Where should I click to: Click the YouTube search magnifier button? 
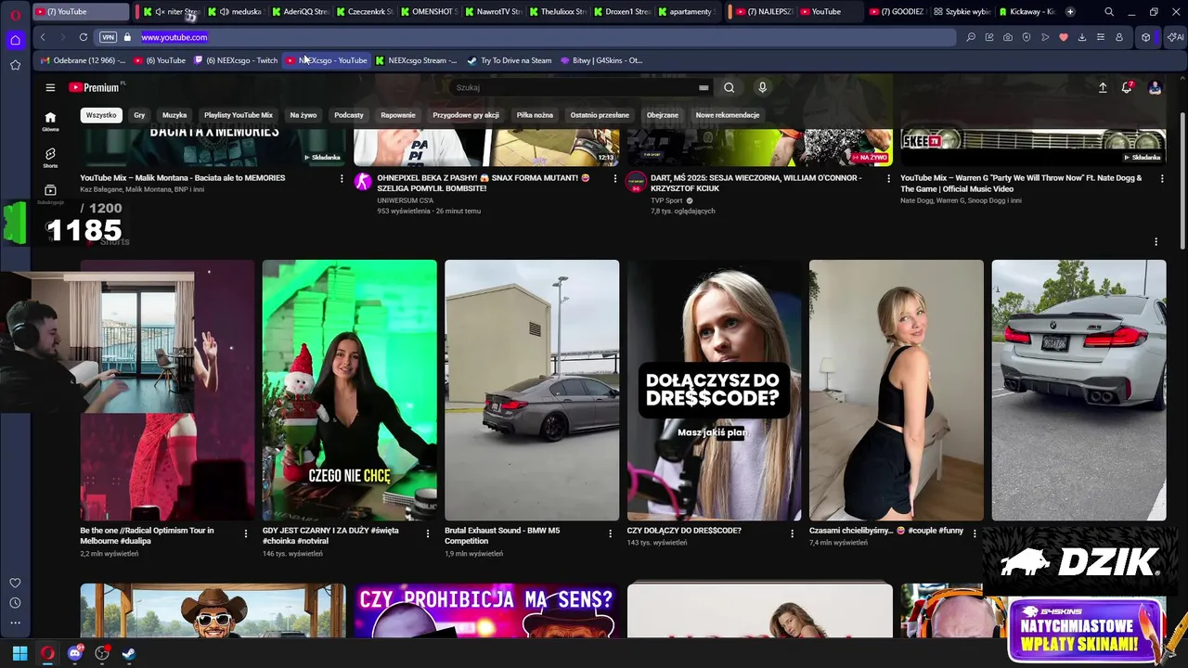point(730,87)
